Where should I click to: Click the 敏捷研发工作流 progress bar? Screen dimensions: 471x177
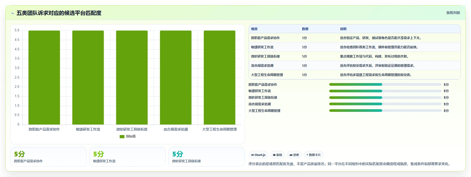385,91
